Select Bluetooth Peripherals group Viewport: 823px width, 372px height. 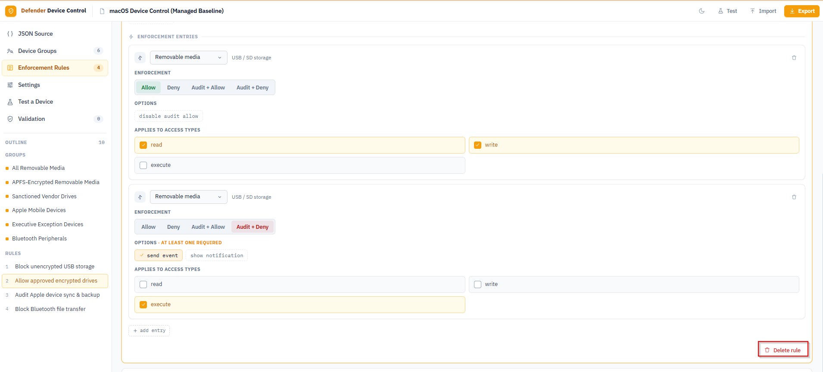[55, 239]
